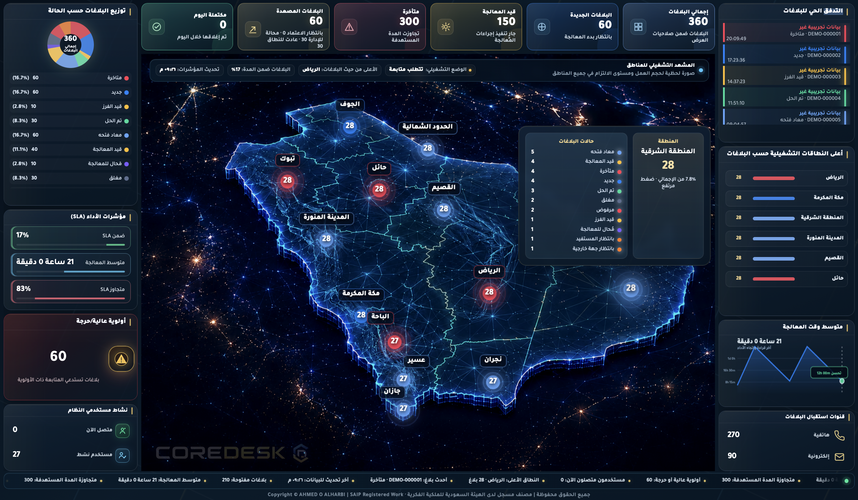Click the متوسط المعالجة progress bar in SLA panel
Viewport: 858px width, 500px height.
tap(70, 271)
